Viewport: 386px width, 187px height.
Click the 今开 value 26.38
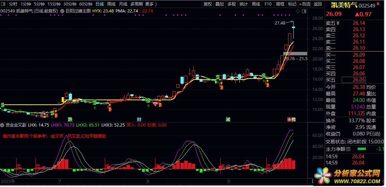(359, 87)
